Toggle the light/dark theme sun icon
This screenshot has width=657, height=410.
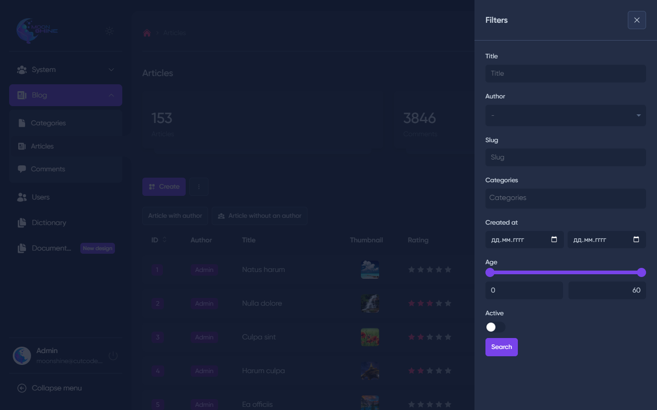pyautogui.click(x=109, y=31)
